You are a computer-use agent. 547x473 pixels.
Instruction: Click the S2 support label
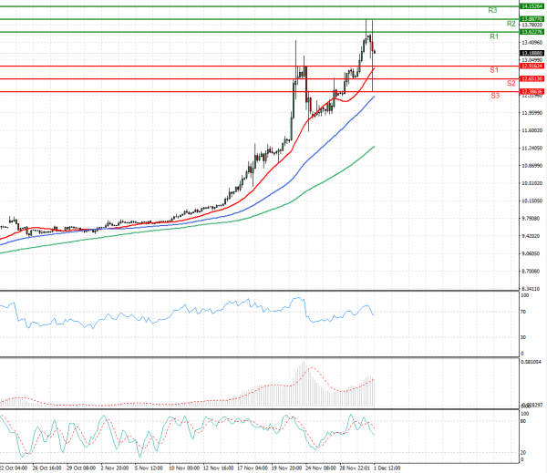(511, 83)
